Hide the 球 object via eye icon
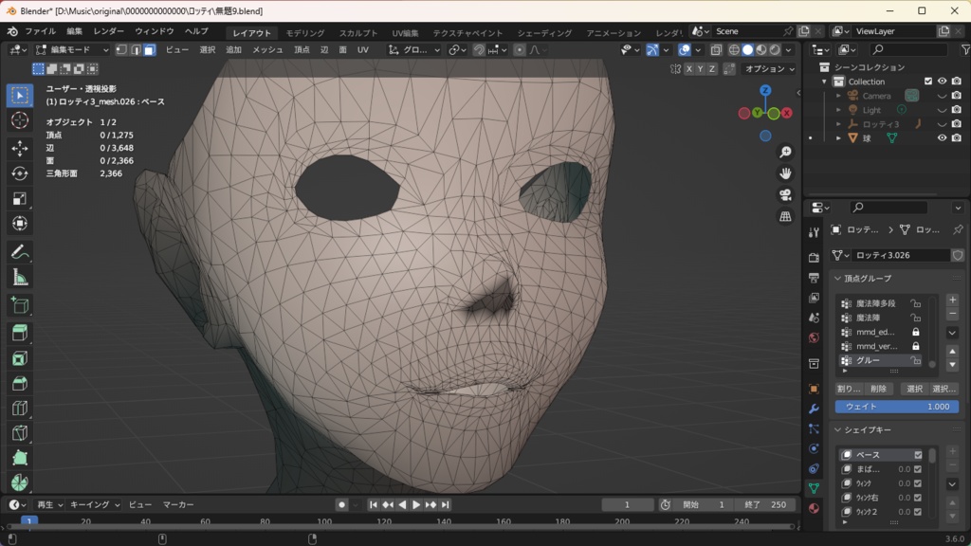 click(x=942, y=138)
